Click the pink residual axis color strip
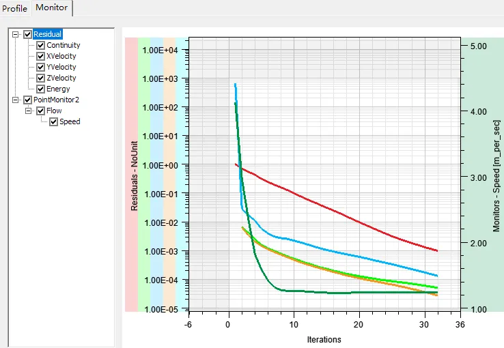The image size is (504, 348). [x=131, y=174]
